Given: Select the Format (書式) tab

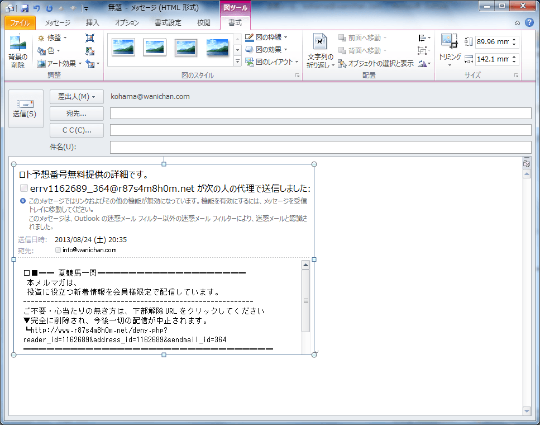Looking at the screenshot, I should point(235,23).
